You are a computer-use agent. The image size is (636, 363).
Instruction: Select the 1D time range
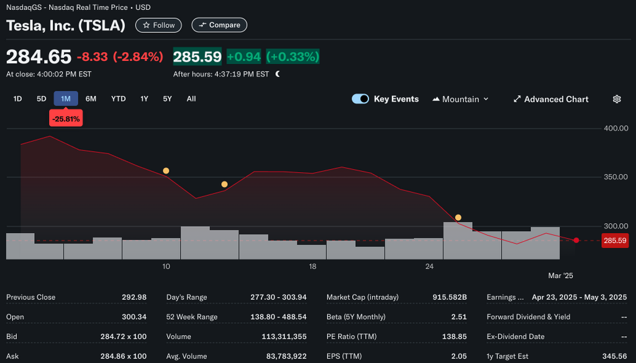(x=18, y=99)
